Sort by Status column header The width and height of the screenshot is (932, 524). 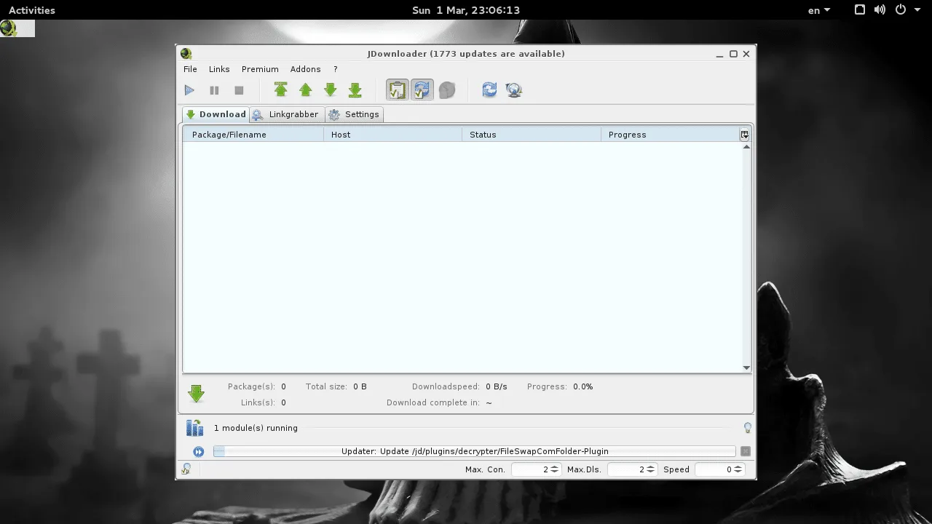[x=532, y=135]
